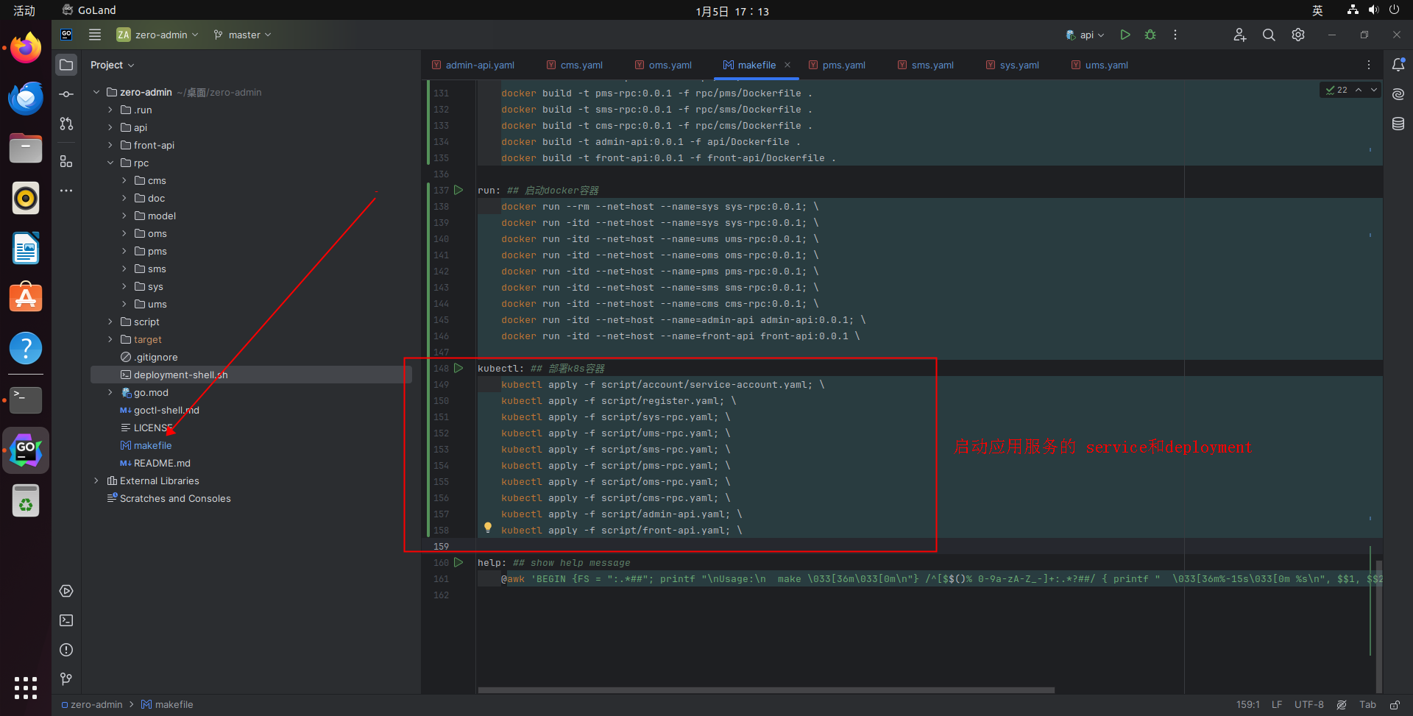The image size is (1413, 716).
Task: Expand the front-api folder
Action: 110,145
